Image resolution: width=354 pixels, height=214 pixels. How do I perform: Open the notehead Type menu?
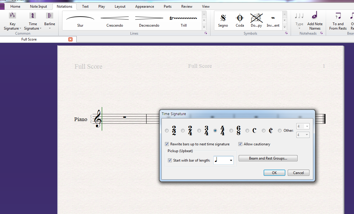pos(299,21)
